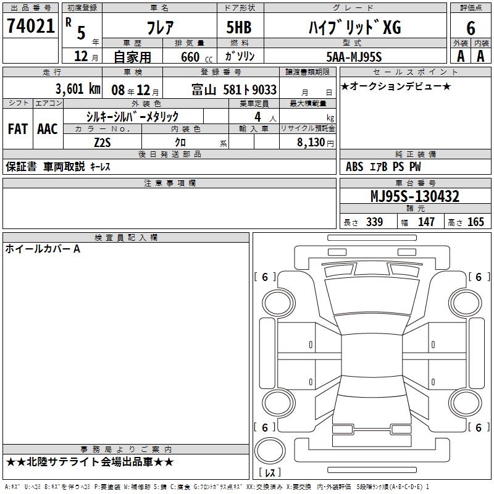Select the chassis number MJ95S-130432

click(x=415, y=196)
